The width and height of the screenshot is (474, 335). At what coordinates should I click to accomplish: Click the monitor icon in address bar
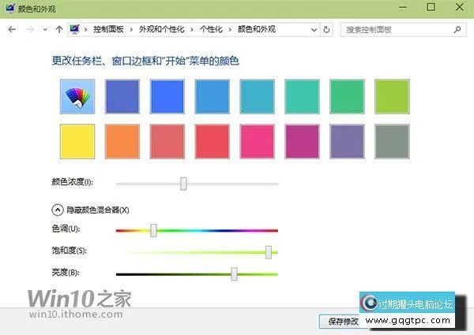pyautogui.click(x=76, y=29)
